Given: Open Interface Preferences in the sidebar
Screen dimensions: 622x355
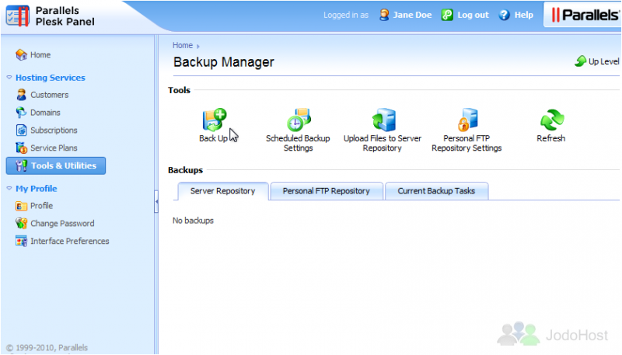Looking at the screenshot, I should pos(70,241).
